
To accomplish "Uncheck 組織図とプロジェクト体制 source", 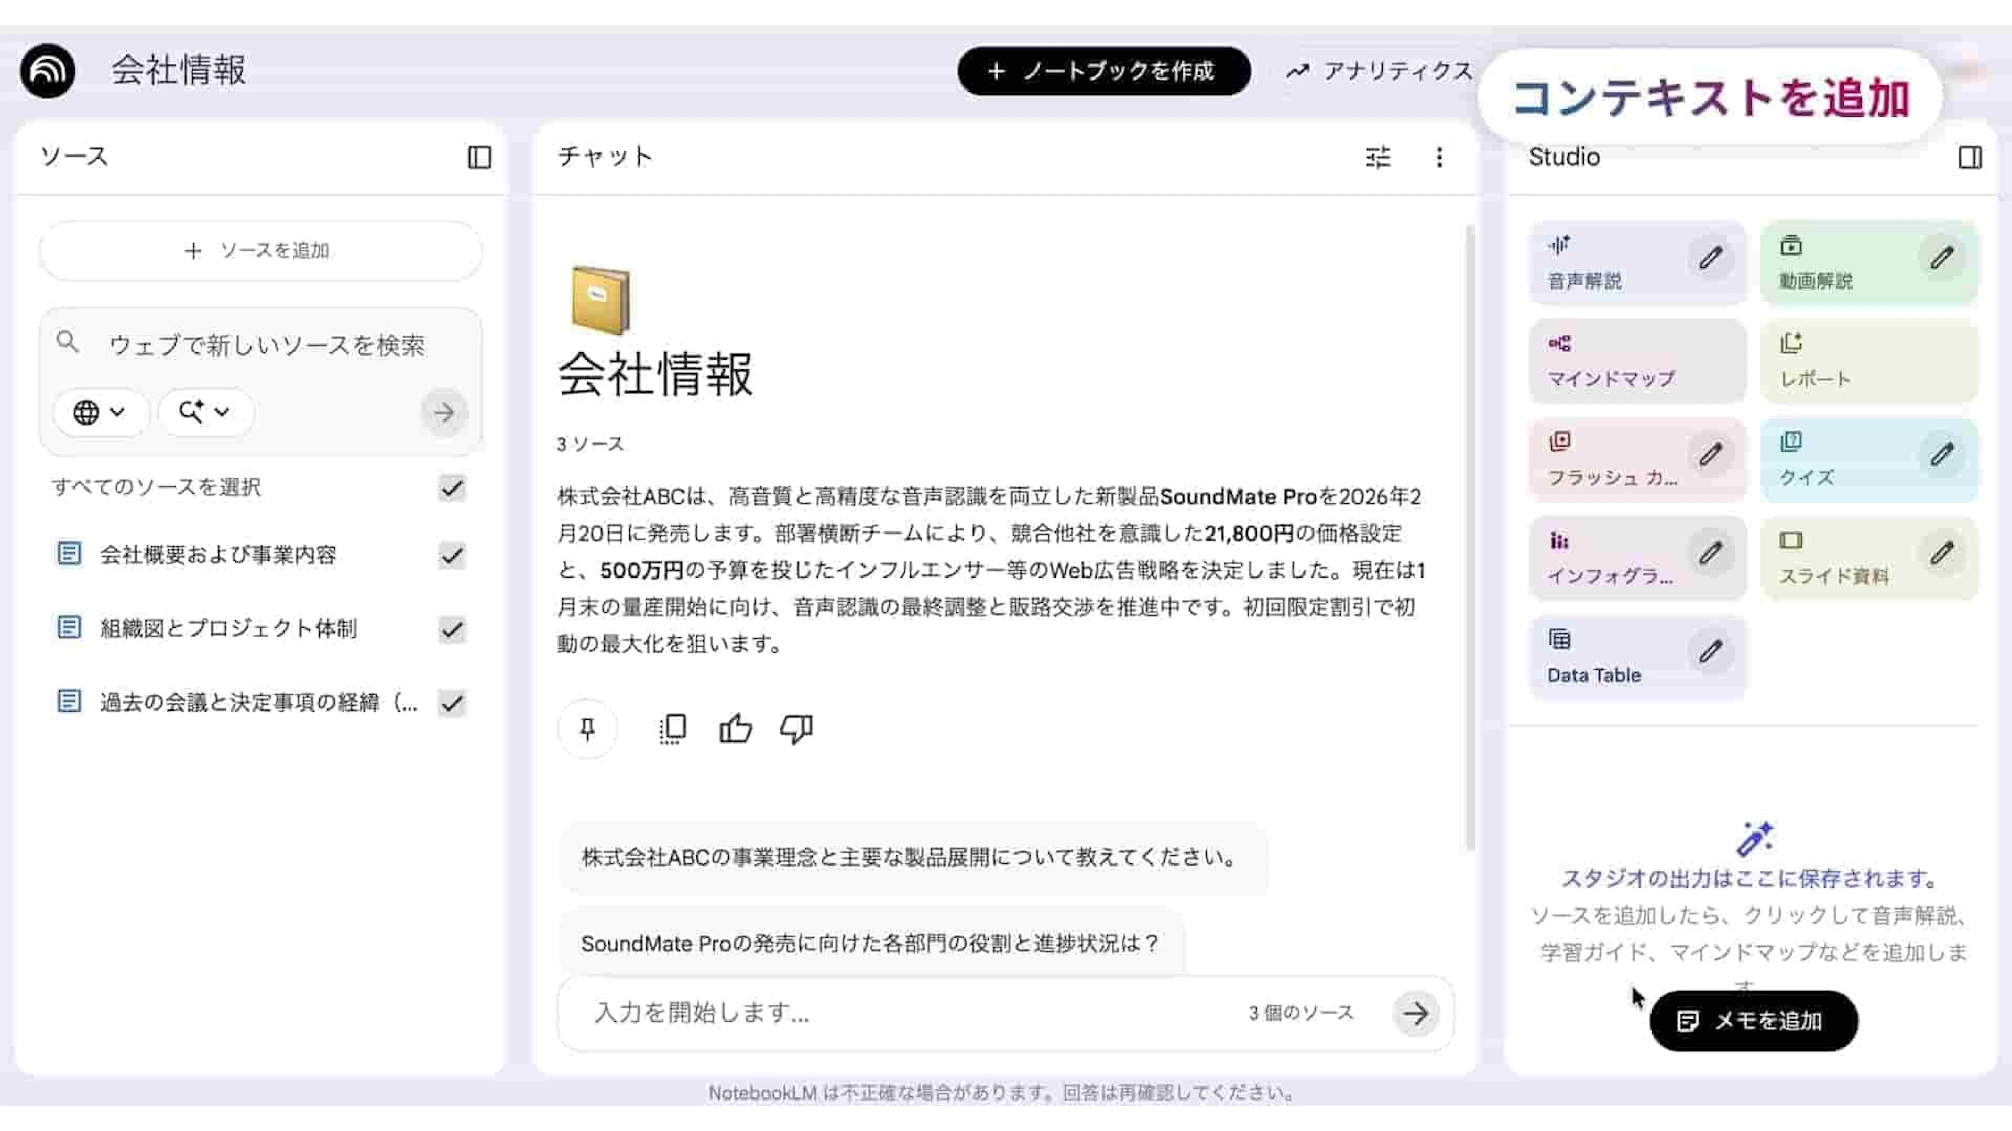I will coord(452,629).
